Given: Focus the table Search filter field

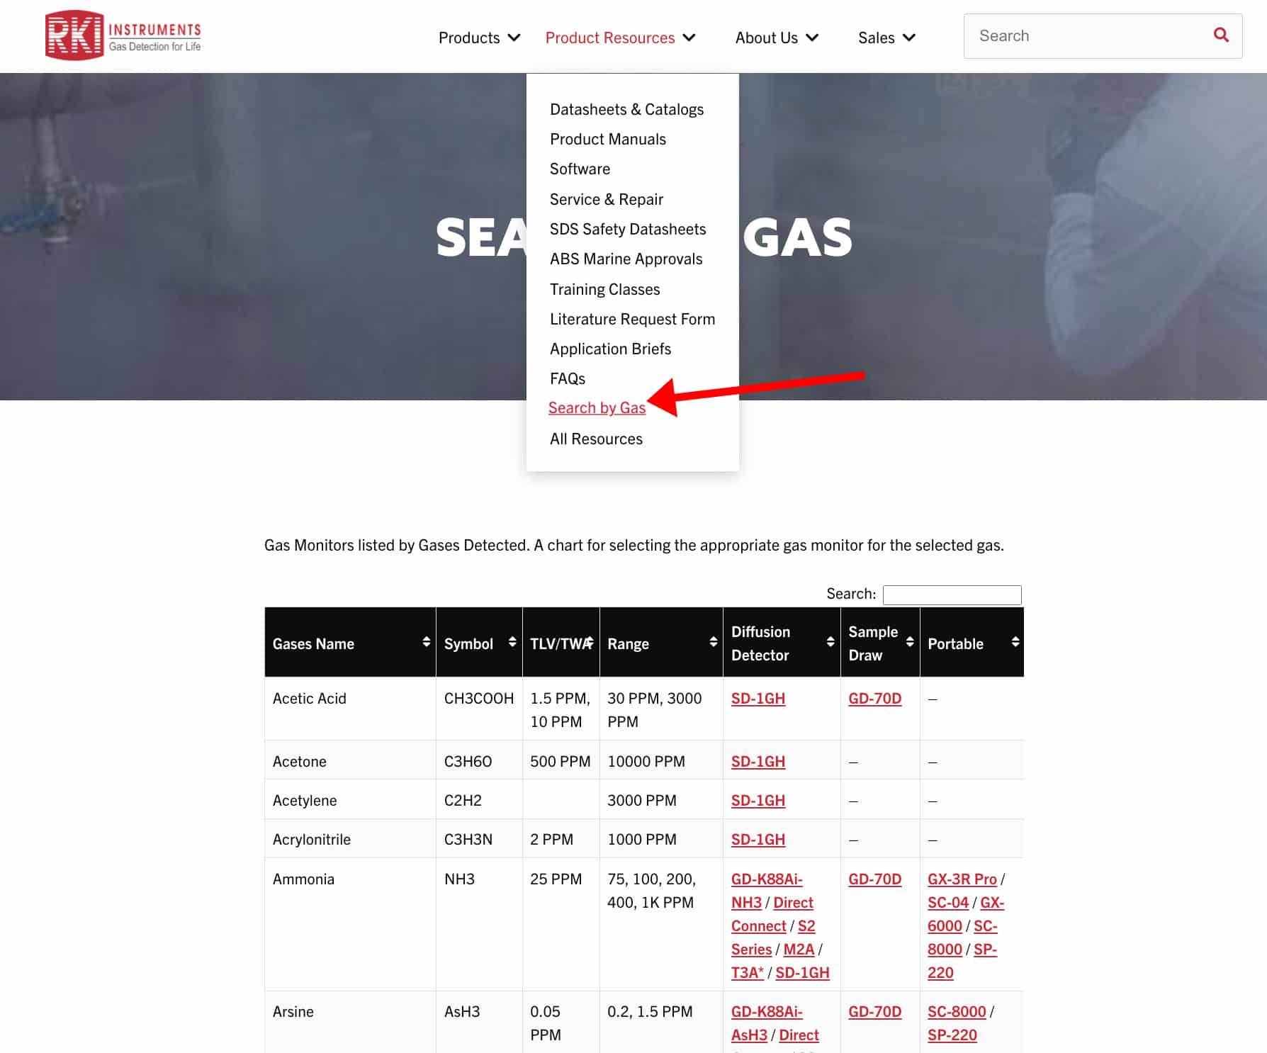Looking at the screenshot, I should (x=951, y=595).
